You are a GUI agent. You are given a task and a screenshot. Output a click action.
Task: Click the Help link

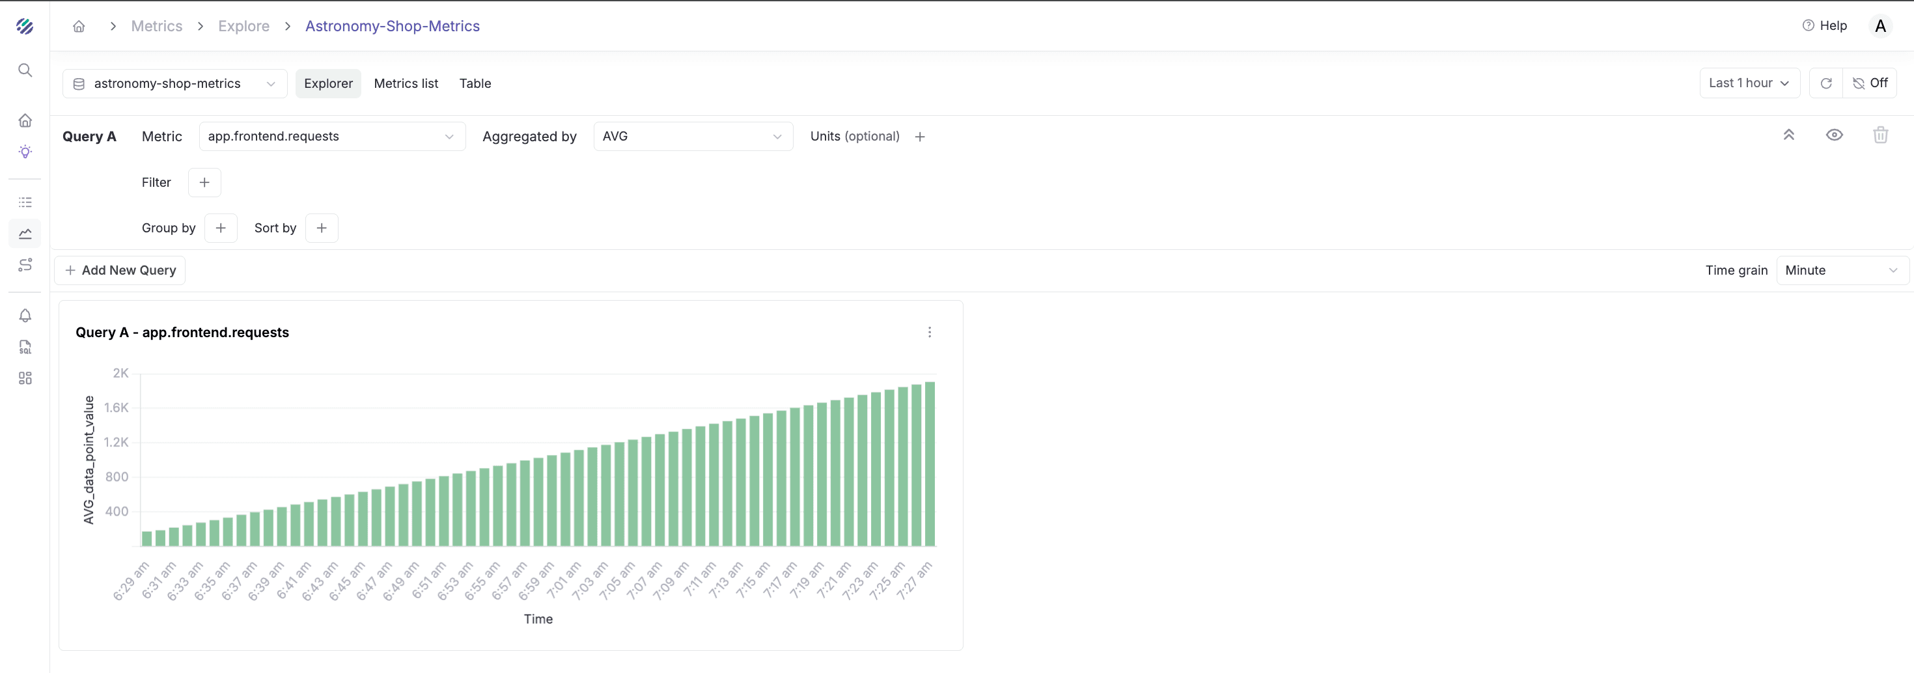[x=1824, y=26]
